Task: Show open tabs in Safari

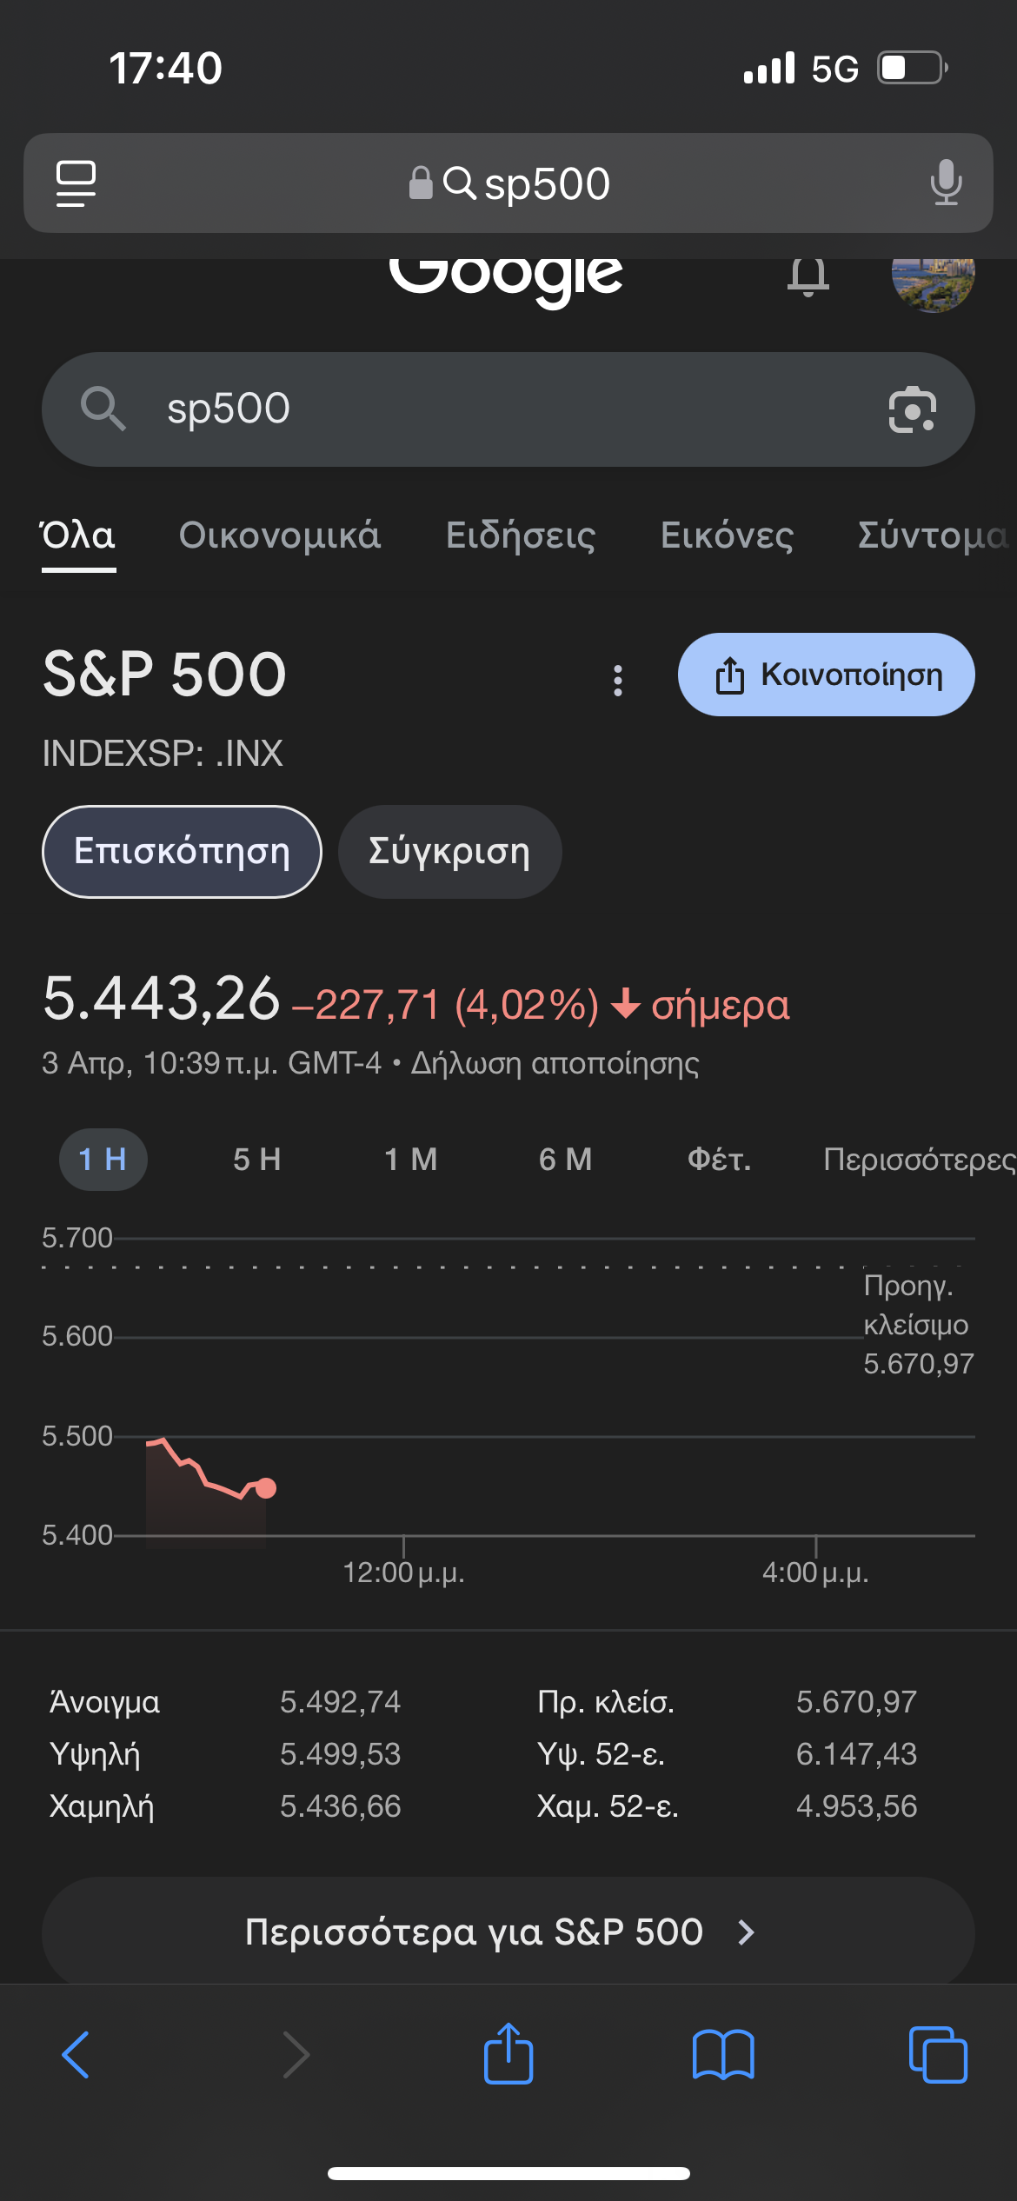Action: coord(937,2055)
